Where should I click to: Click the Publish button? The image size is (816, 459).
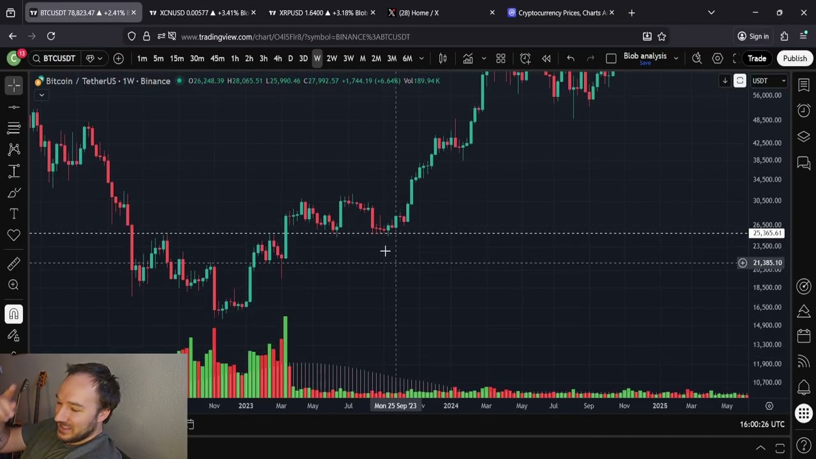(795, 59)
